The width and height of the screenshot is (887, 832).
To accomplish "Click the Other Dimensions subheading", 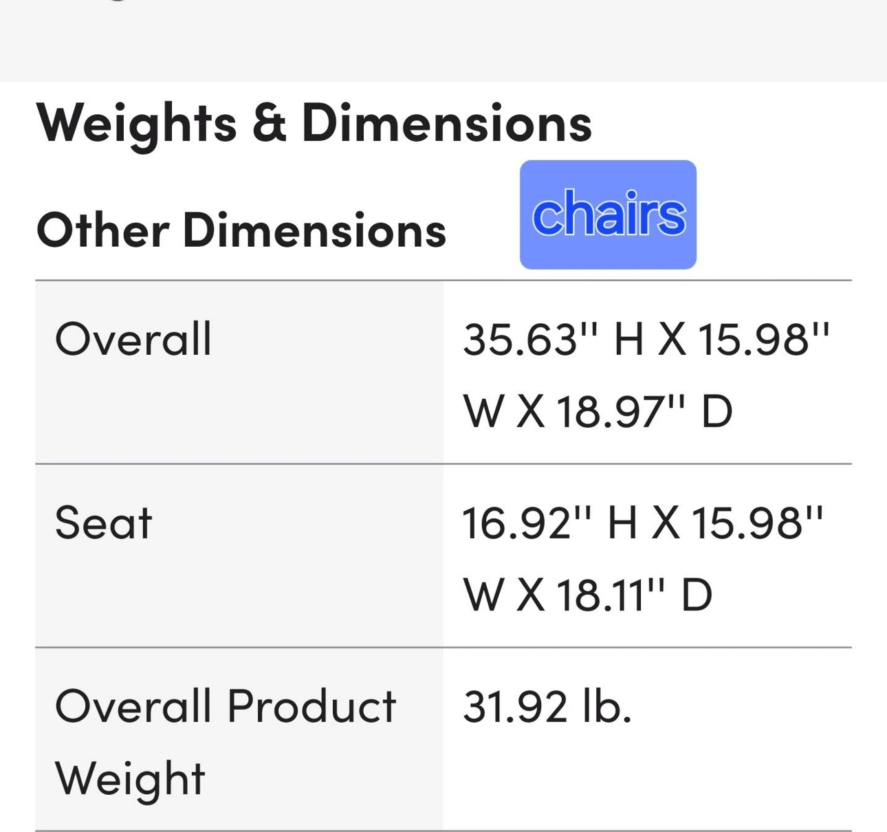I will pos(241,230).
